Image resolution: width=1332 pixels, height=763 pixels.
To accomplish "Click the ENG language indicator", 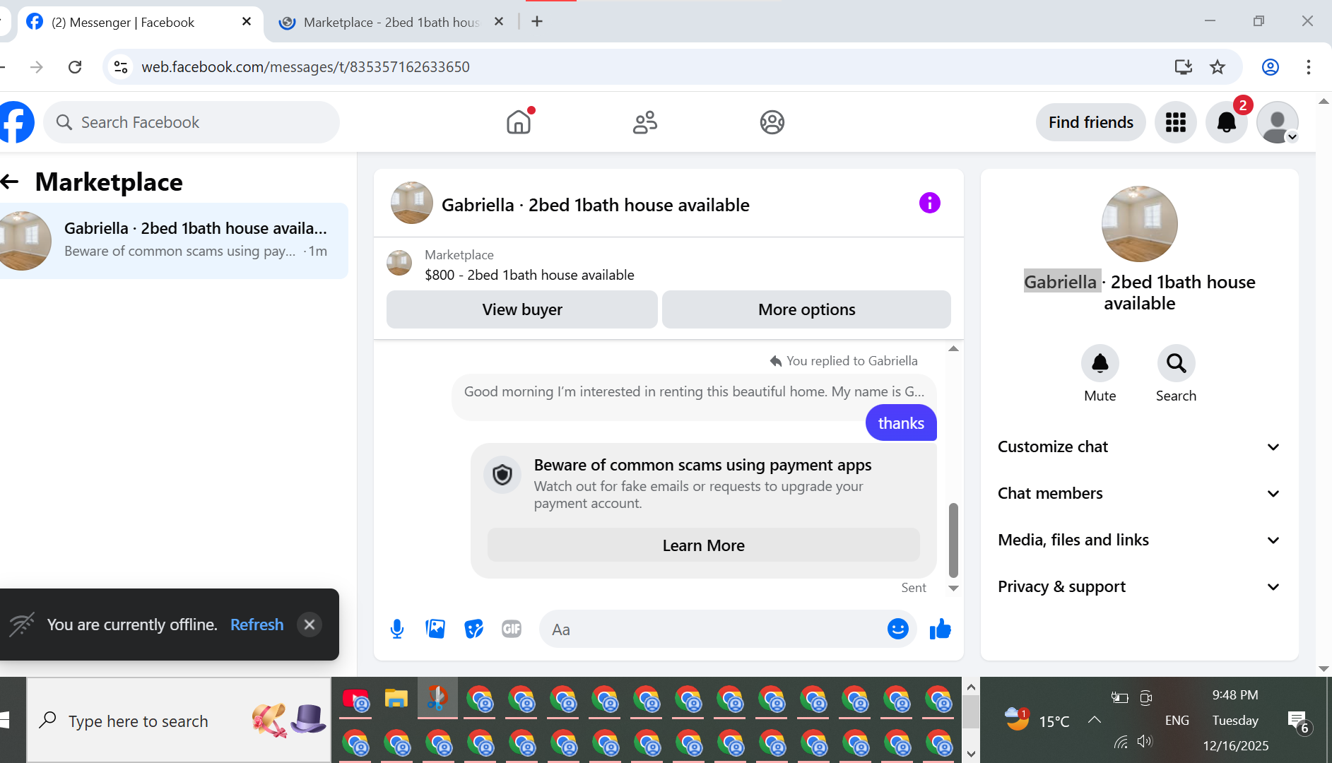I will point(1177,720).
